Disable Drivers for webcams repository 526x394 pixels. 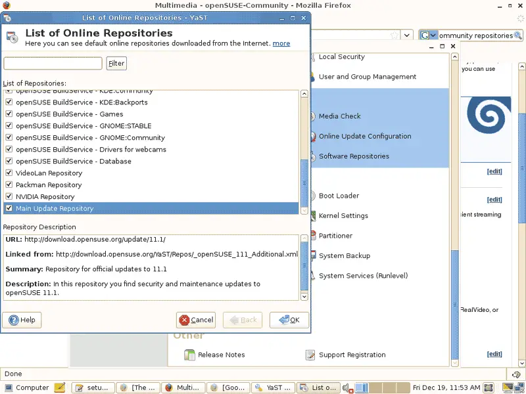(9, 149)
